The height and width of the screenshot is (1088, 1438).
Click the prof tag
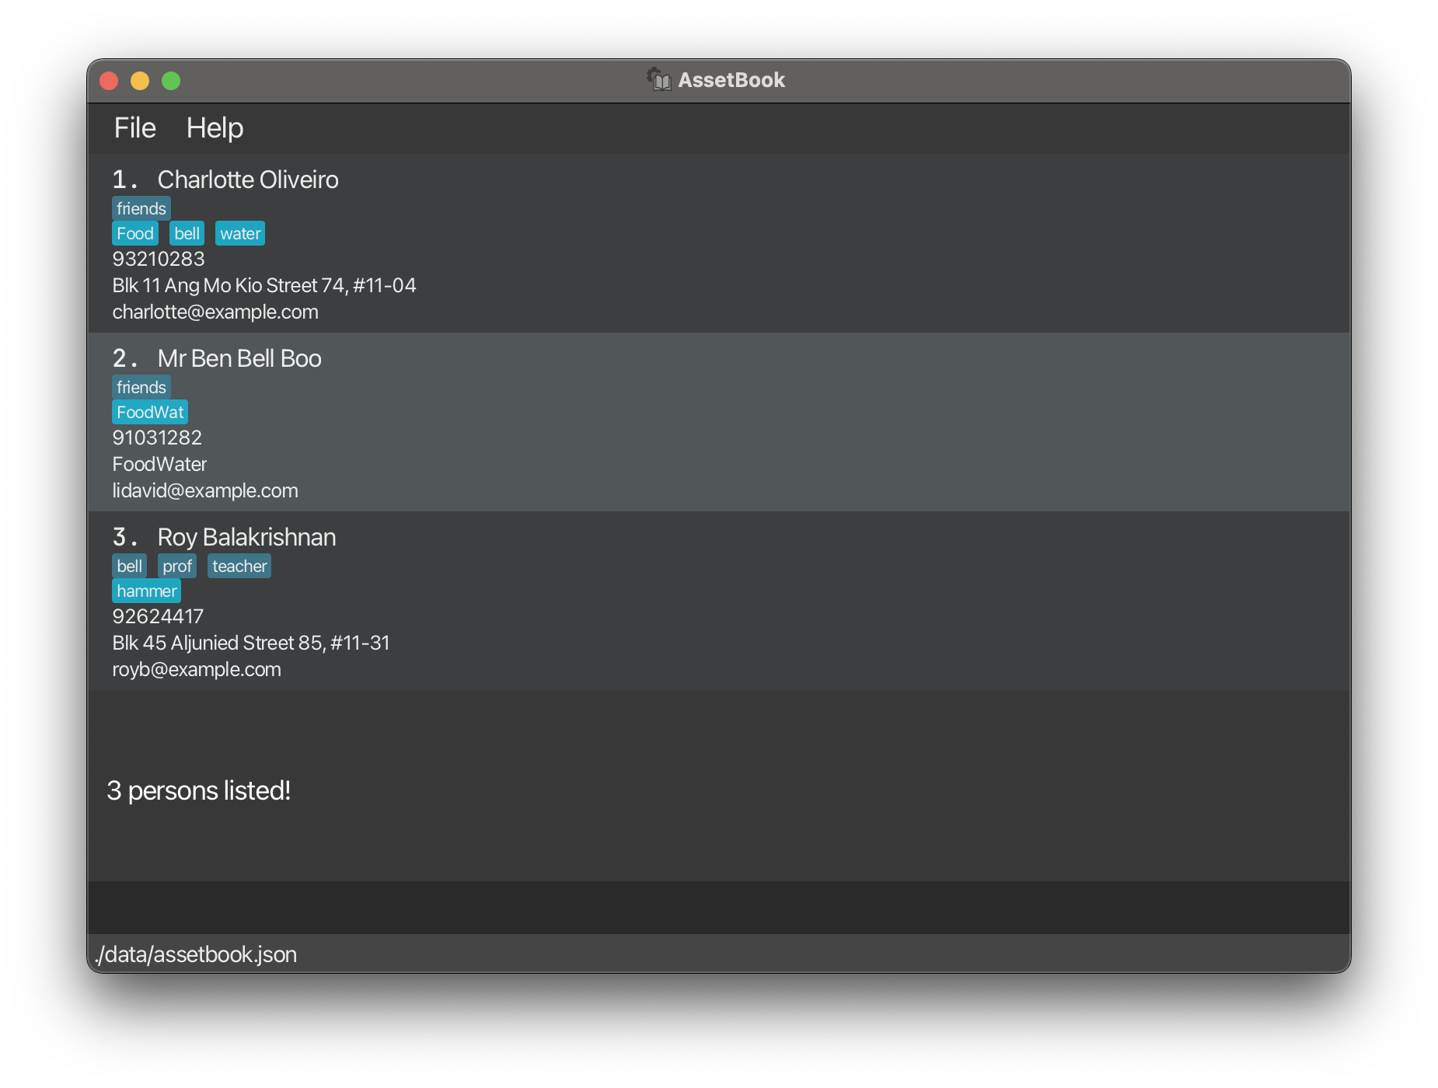177,566
